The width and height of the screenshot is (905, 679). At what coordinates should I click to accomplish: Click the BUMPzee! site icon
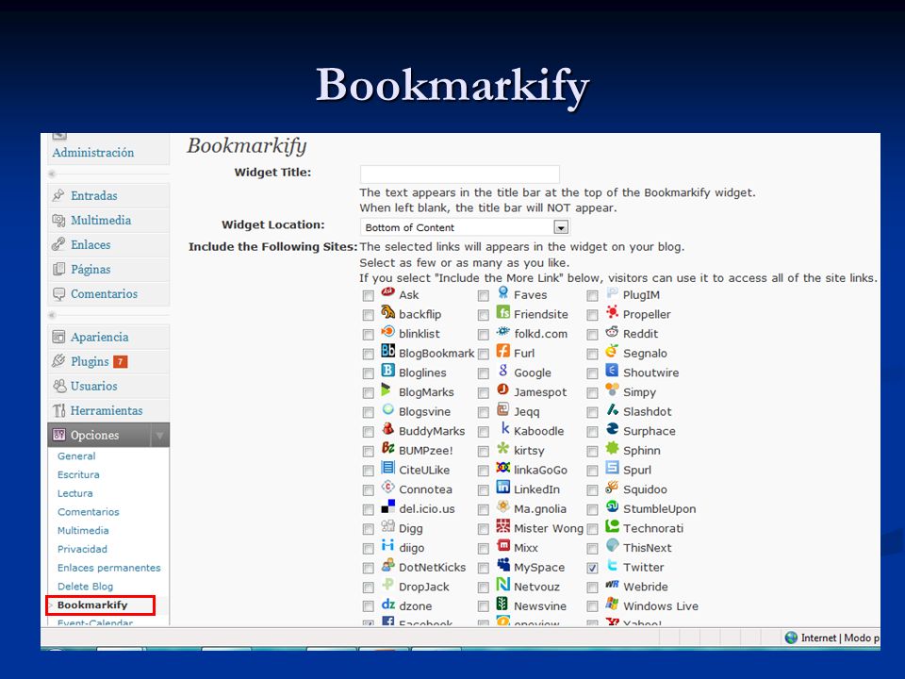[x=387, y=449]
